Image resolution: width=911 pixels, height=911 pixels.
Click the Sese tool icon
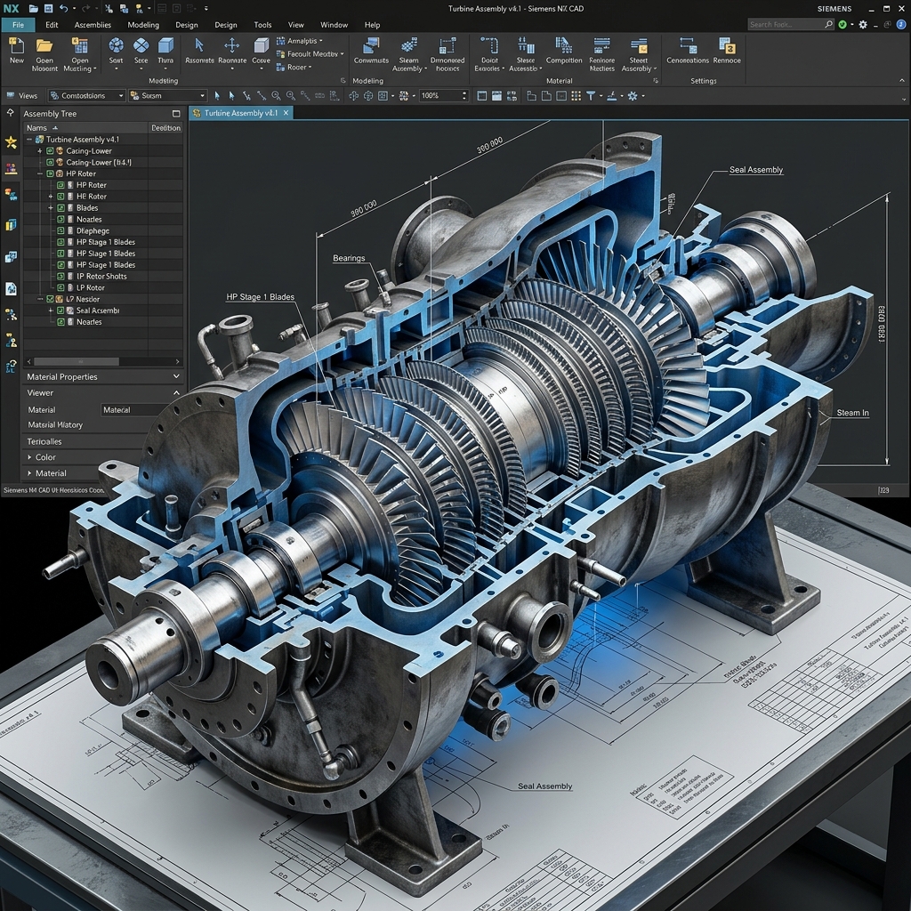(141, 45)
